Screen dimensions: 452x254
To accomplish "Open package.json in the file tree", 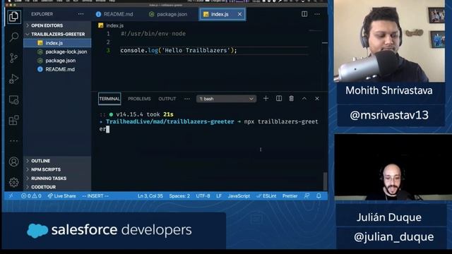I will [57, 61].
